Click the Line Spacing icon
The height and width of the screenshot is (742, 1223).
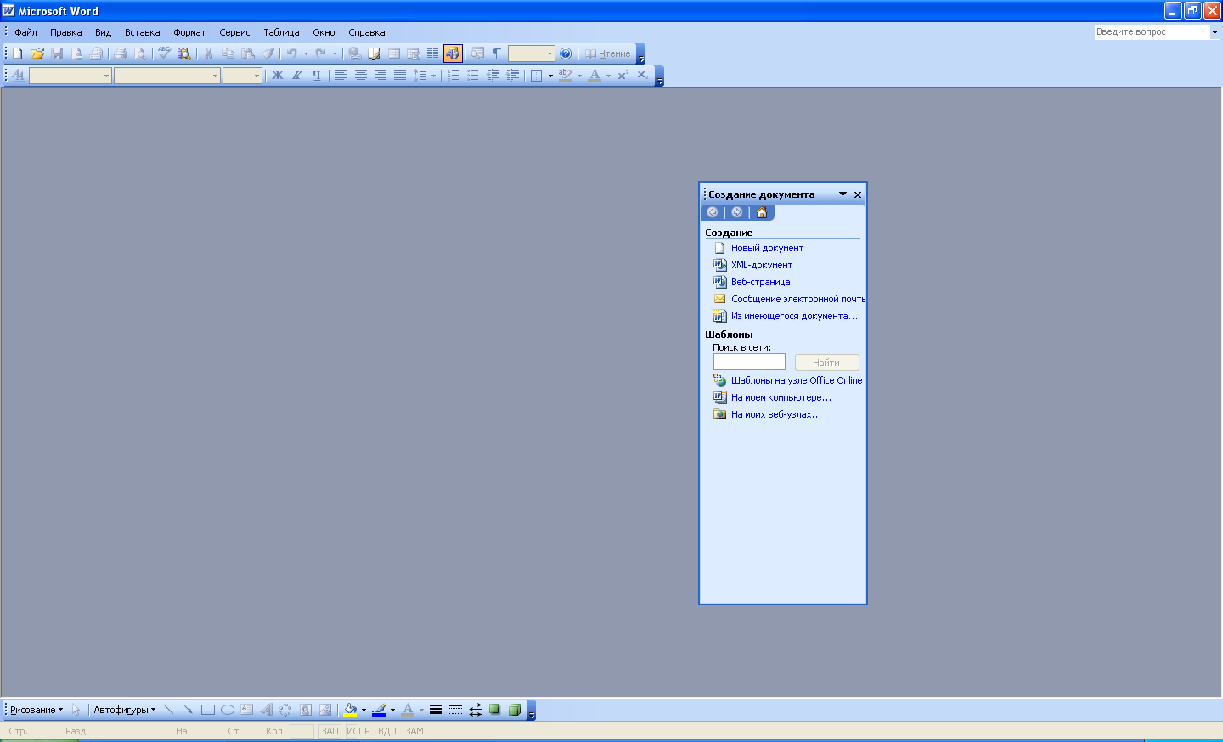(420, 76)
